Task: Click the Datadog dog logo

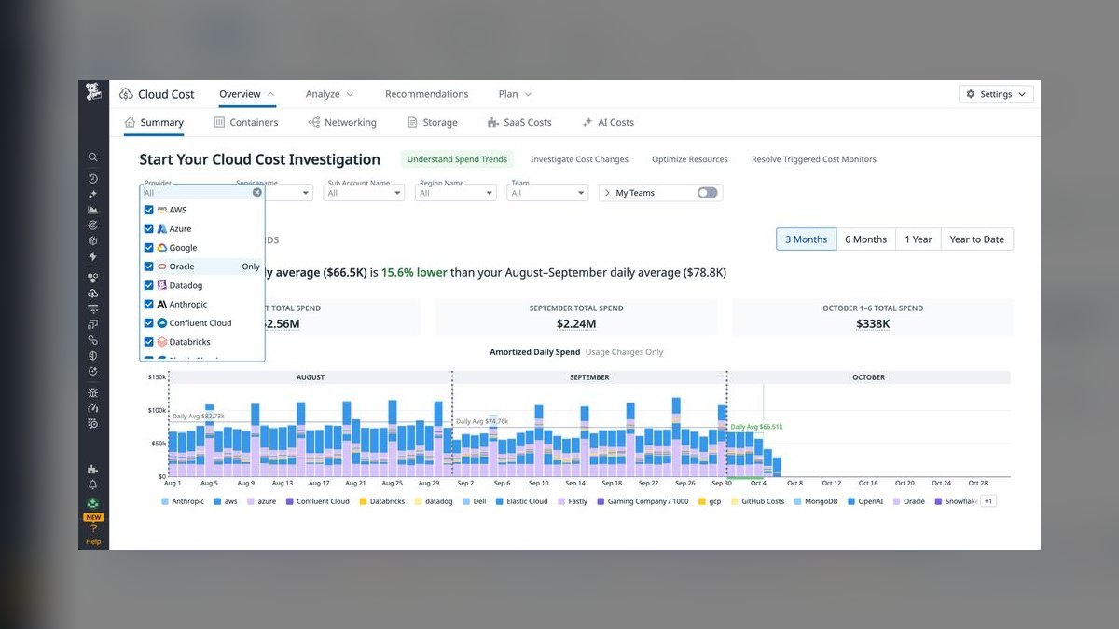Action: point(93,91)
